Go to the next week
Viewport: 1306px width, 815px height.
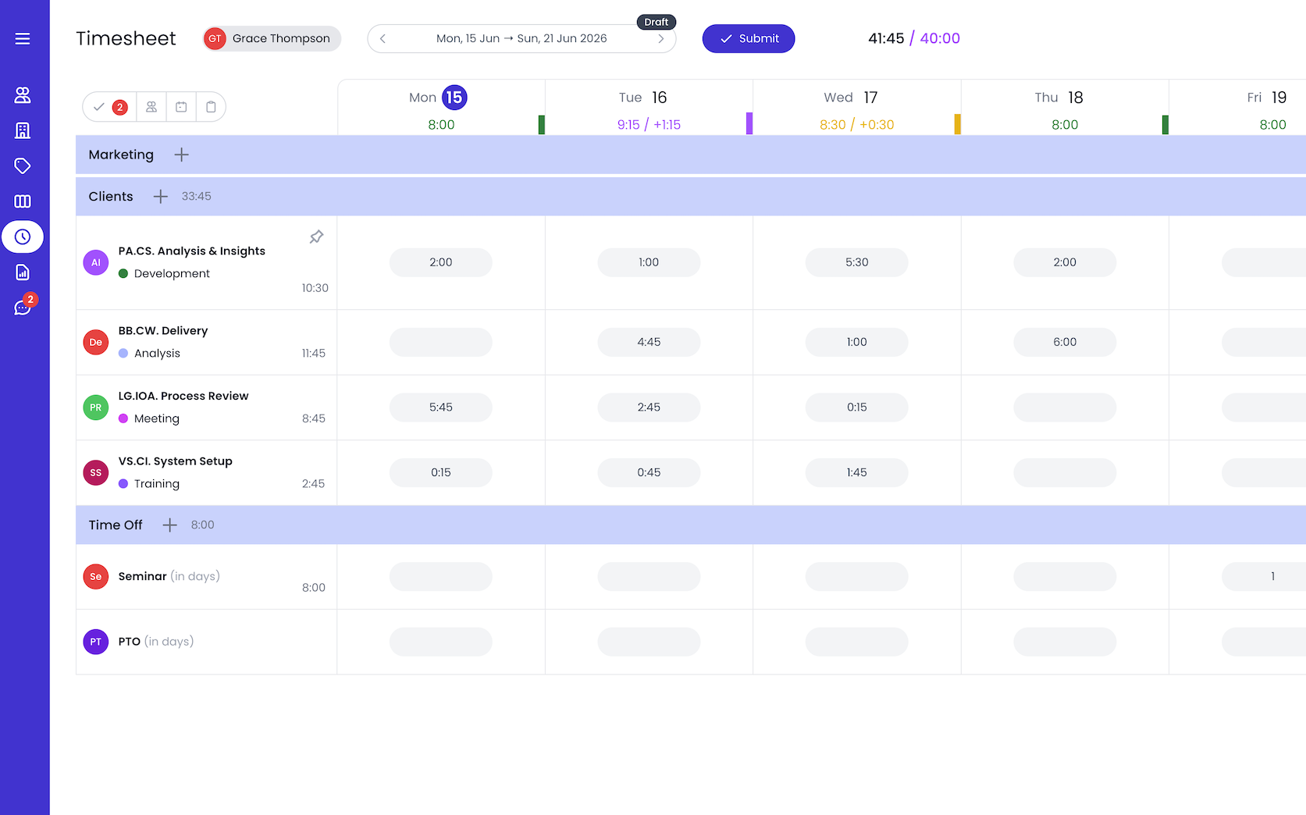click(661, 38)
